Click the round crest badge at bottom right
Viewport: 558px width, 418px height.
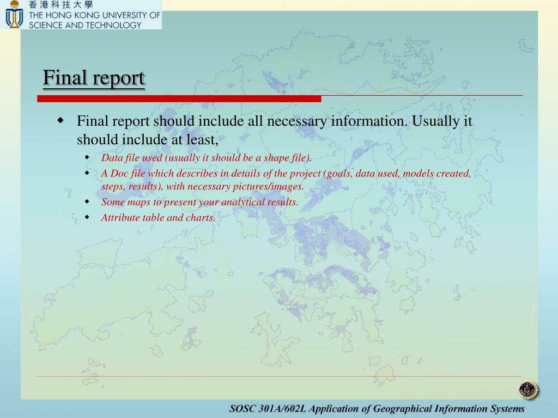coord(529,389)
